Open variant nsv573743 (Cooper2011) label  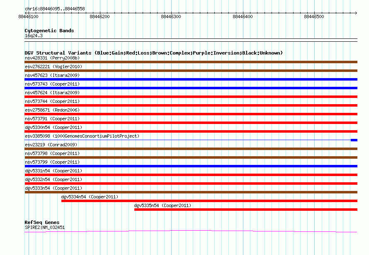[x=52, y=84]
